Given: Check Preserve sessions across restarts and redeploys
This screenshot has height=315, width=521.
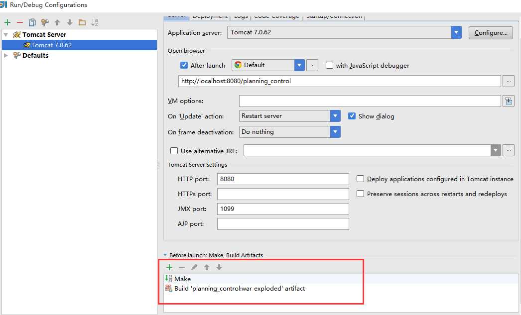Looking at the screenshot, I should pos(360,194).
